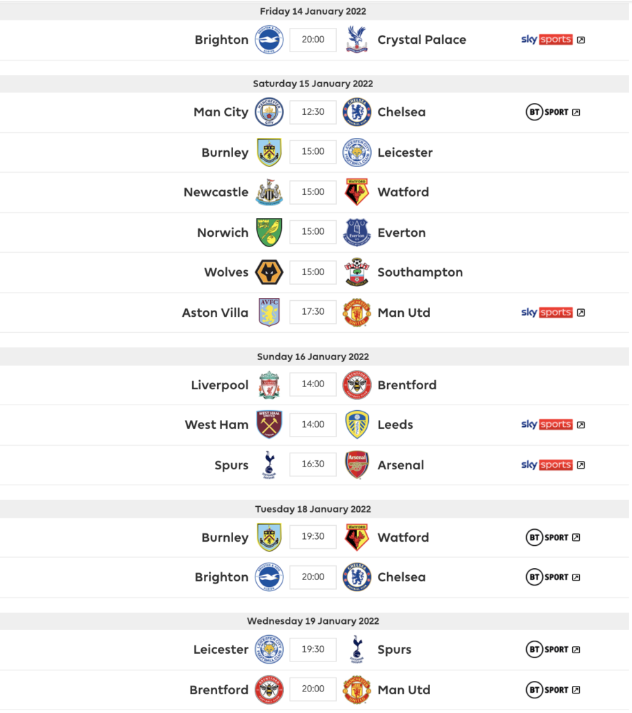Screen dimensions: 632x713
Task: Select the Man City badge
Action: tap(269, 111)
